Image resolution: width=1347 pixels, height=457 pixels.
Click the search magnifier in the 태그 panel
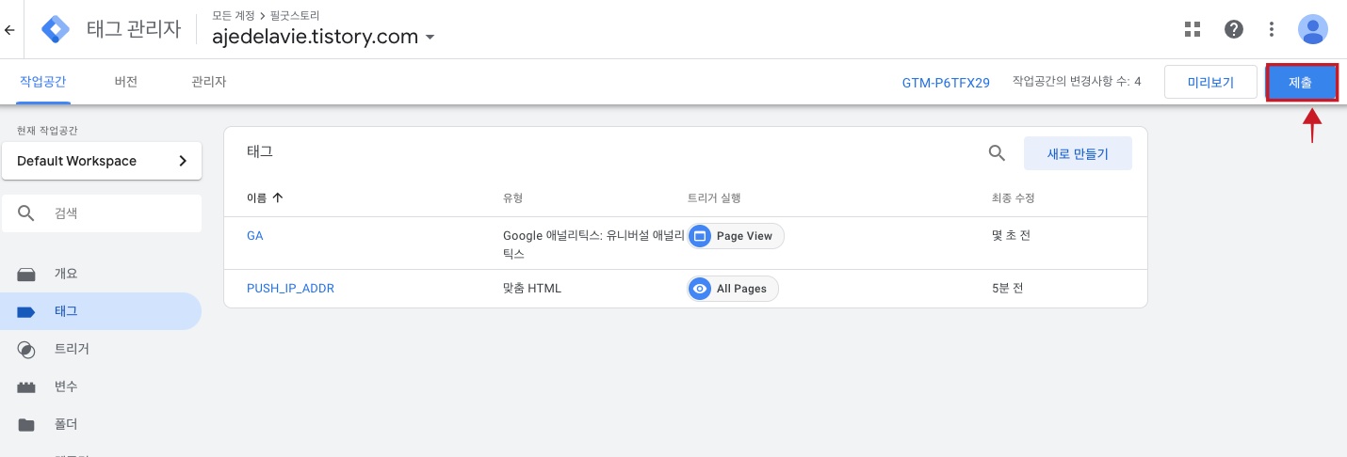click(x=997, y=153)
